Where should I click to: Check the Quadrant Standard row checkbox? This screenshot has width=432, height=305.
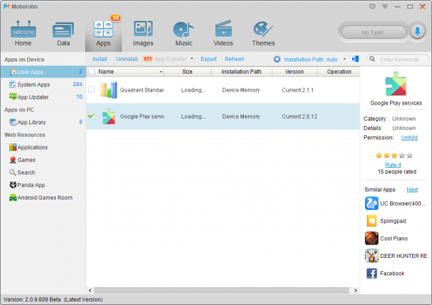click(91, 90)
